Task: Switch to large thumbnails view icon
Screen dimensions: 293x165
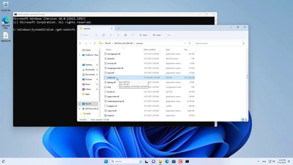Action: coord(246,120)
